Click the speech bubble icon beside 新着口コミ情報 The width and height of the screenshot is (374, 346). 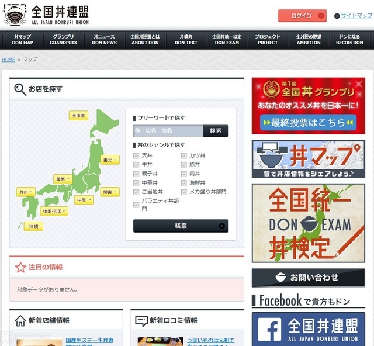(x=141, y=320)
